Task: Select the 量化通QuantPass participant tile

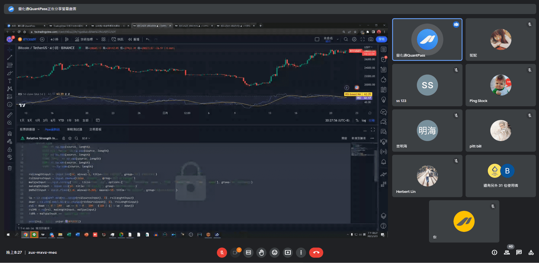Action: [x=427, y=40]
